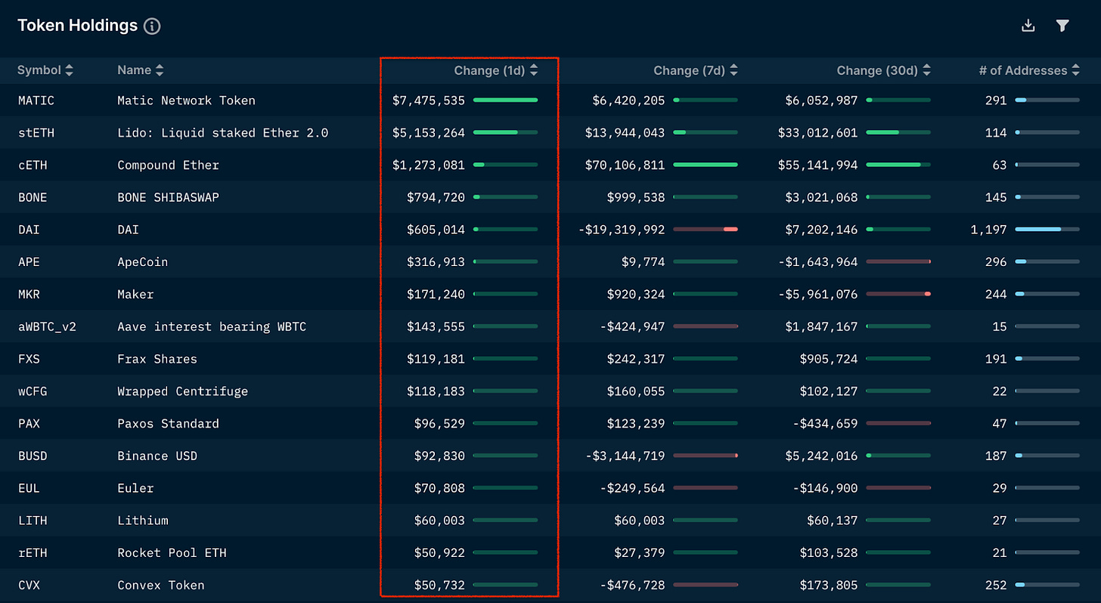1101x603 pixels.
Task: Select the cETH symbol
Action: pyautogui.click(x=33, y=165)
